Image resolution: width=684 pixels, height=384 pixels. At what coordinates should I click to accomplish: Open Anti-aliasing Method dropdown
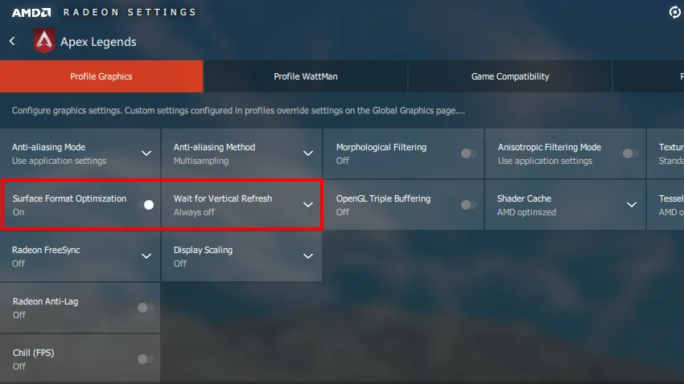click(x=308, y=153)
